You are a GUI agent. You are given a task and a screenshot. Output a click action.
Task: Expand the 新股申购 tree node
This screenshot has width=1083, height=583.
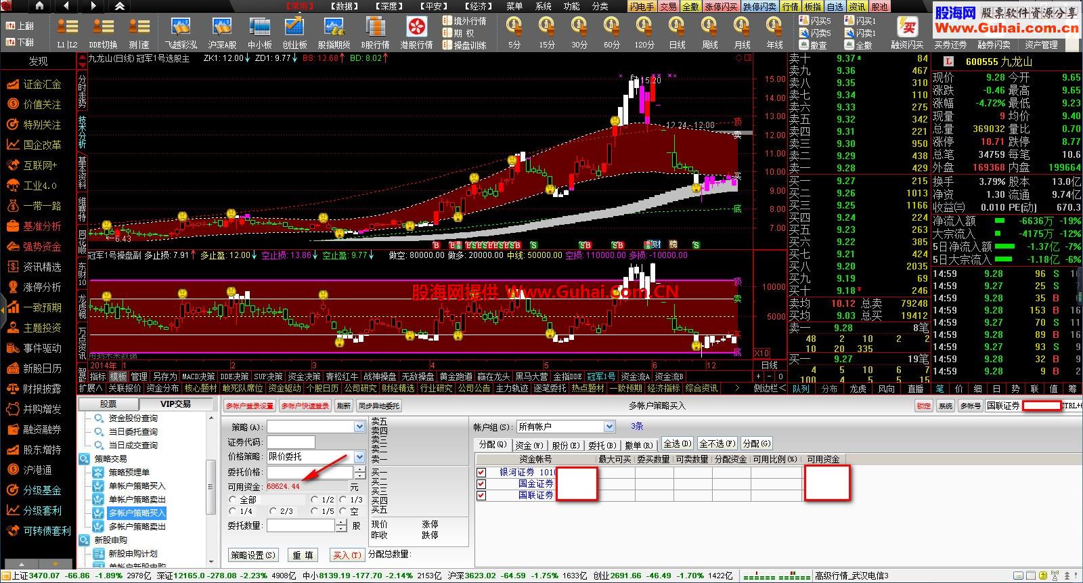[85, 540]
